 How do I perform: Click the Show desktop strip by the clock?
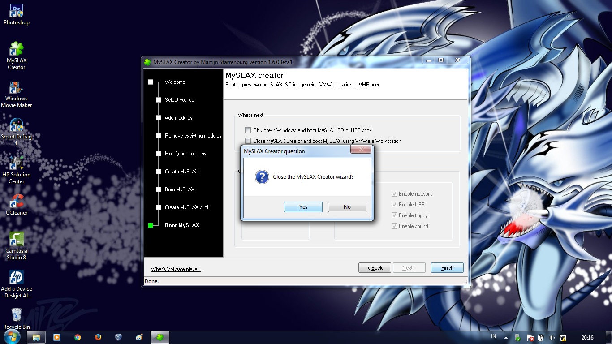tap(609, 338)
